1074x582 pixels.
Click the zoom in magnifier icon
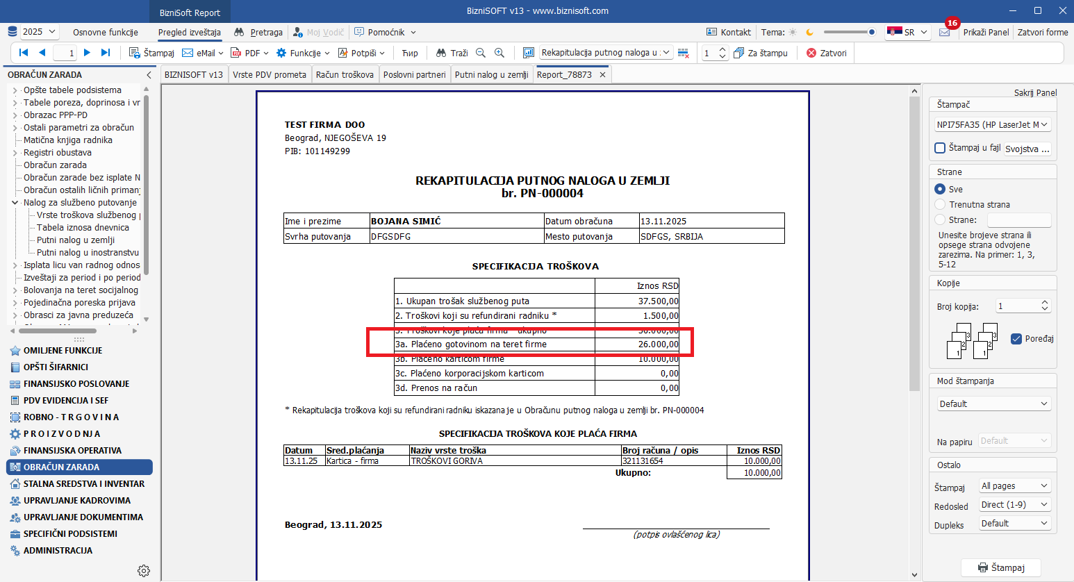499,53
